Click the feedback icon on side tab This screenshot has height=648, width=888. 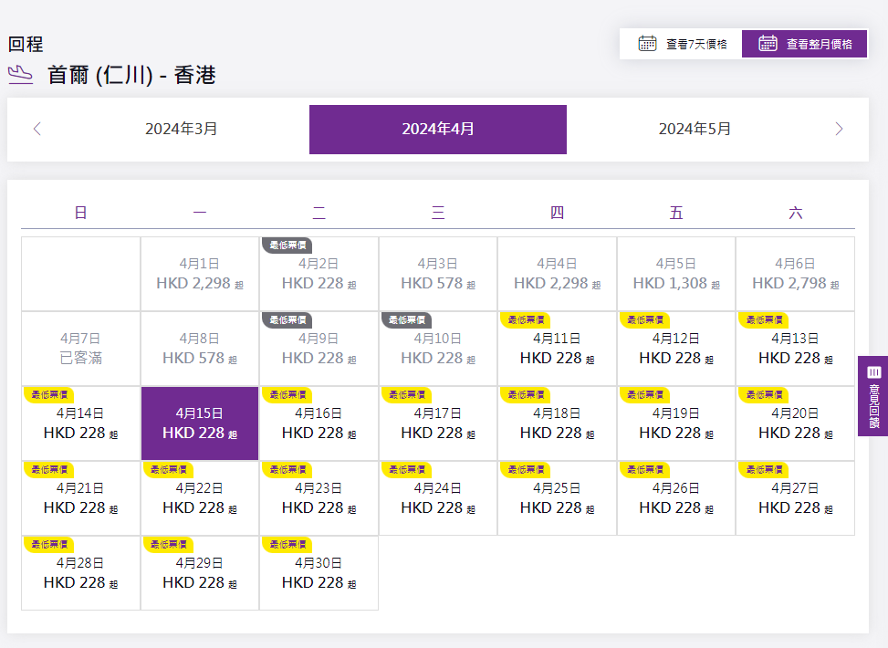point(873,371)
